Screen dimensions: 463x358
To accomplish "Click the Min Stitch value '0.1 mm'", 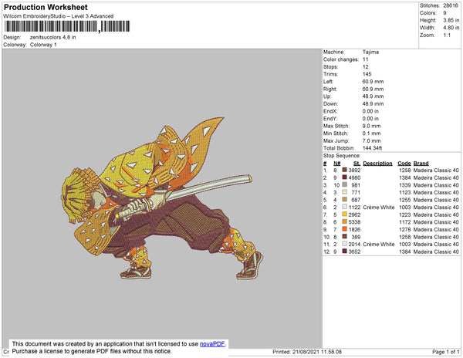I will tap(371, 133).
